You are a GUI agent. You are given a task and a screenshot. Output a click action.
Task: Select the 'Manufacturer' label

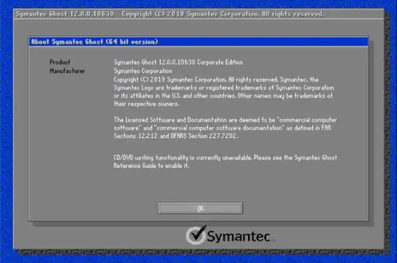coord(67,71)
